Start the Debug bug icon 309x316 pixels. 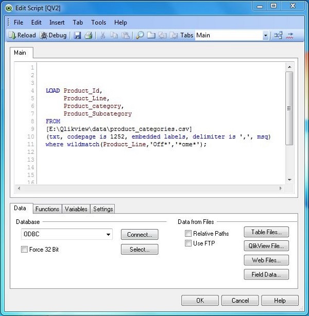tap(44, 36)
